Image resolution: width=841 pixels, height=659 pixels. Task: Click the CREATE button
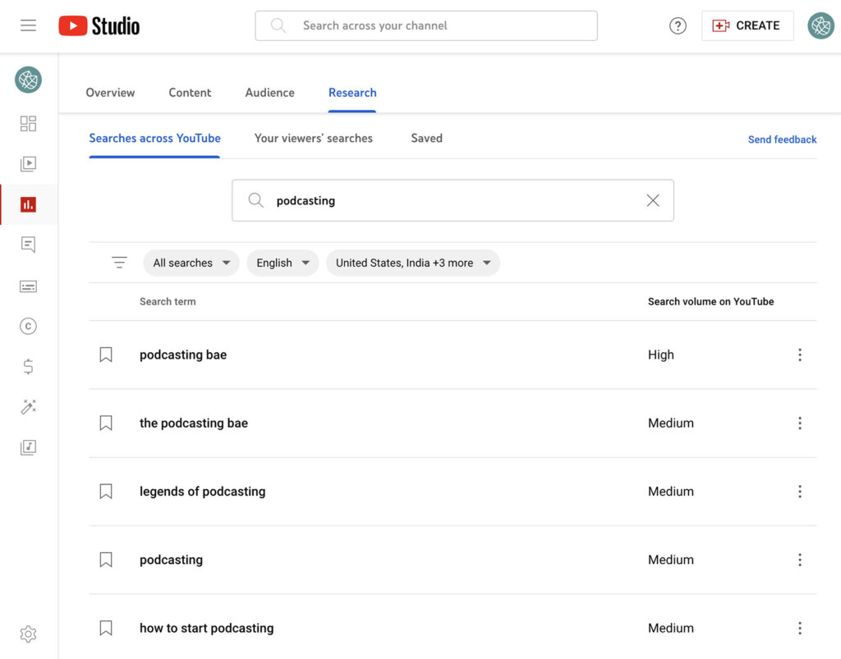pyautogui.click(x=747, y=25)
